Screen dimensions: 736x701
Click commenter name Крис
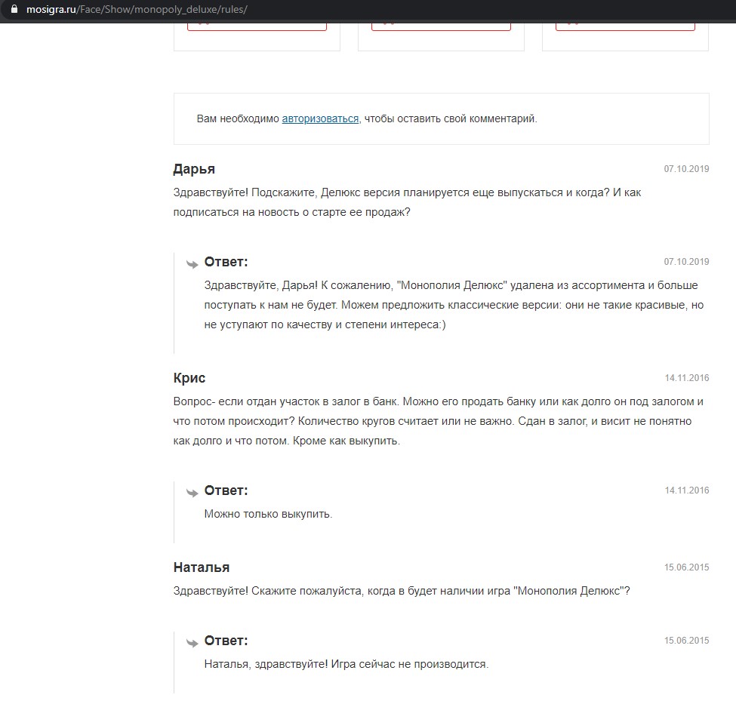point(189,378)
